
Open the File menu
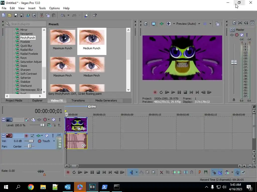point(4,8)
